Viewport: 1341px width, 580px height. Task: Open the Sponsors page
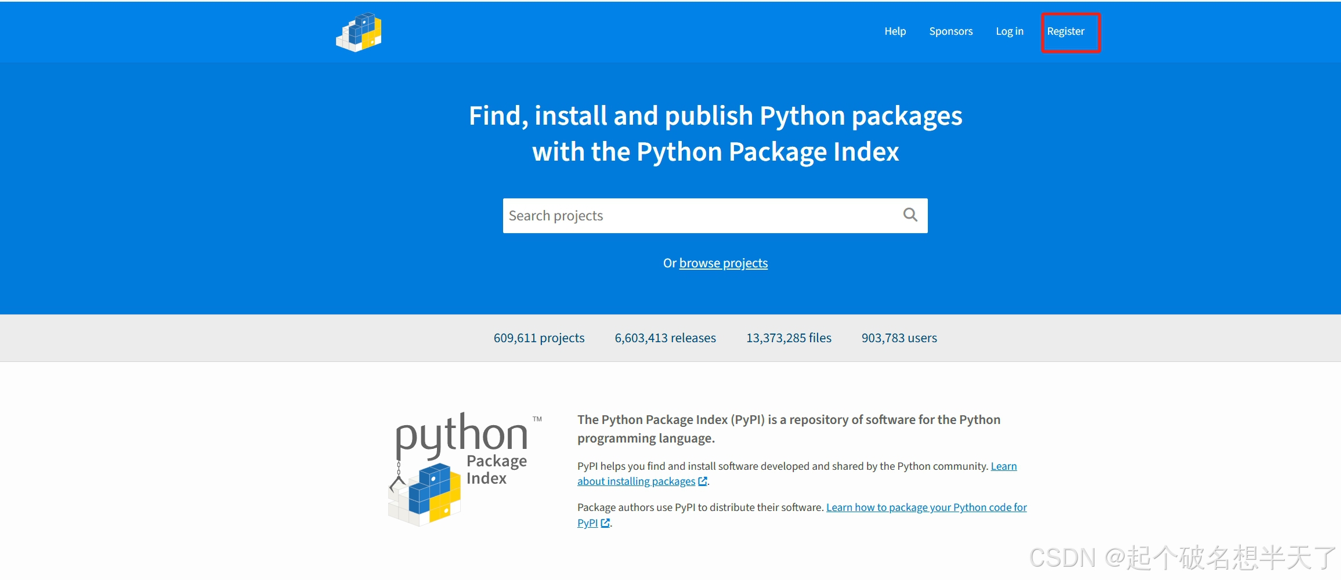(x=950, y=31)
